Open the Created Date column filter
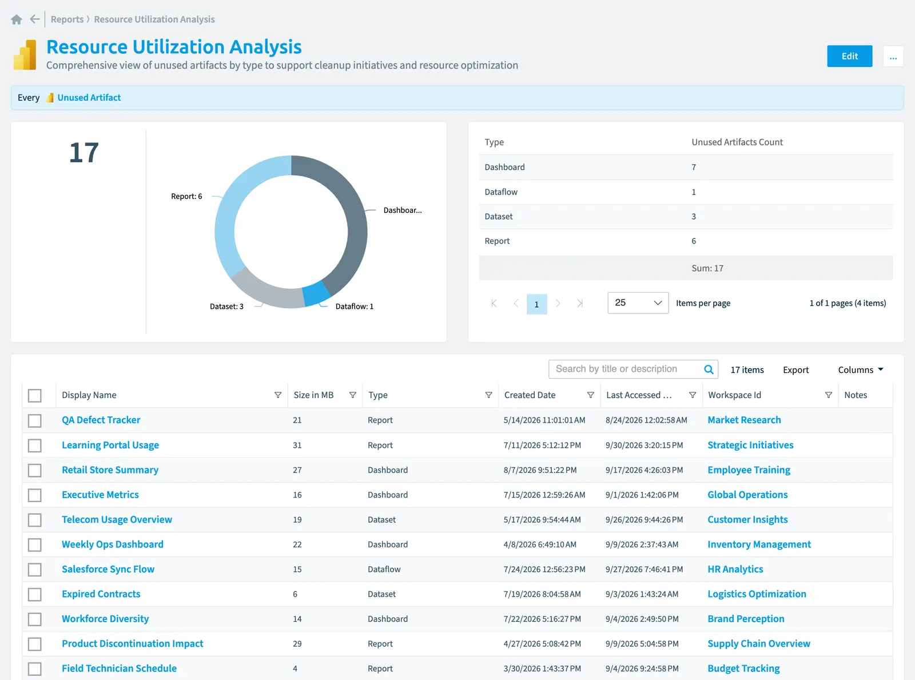Screen dimensions: 915x680 (591, 395)
